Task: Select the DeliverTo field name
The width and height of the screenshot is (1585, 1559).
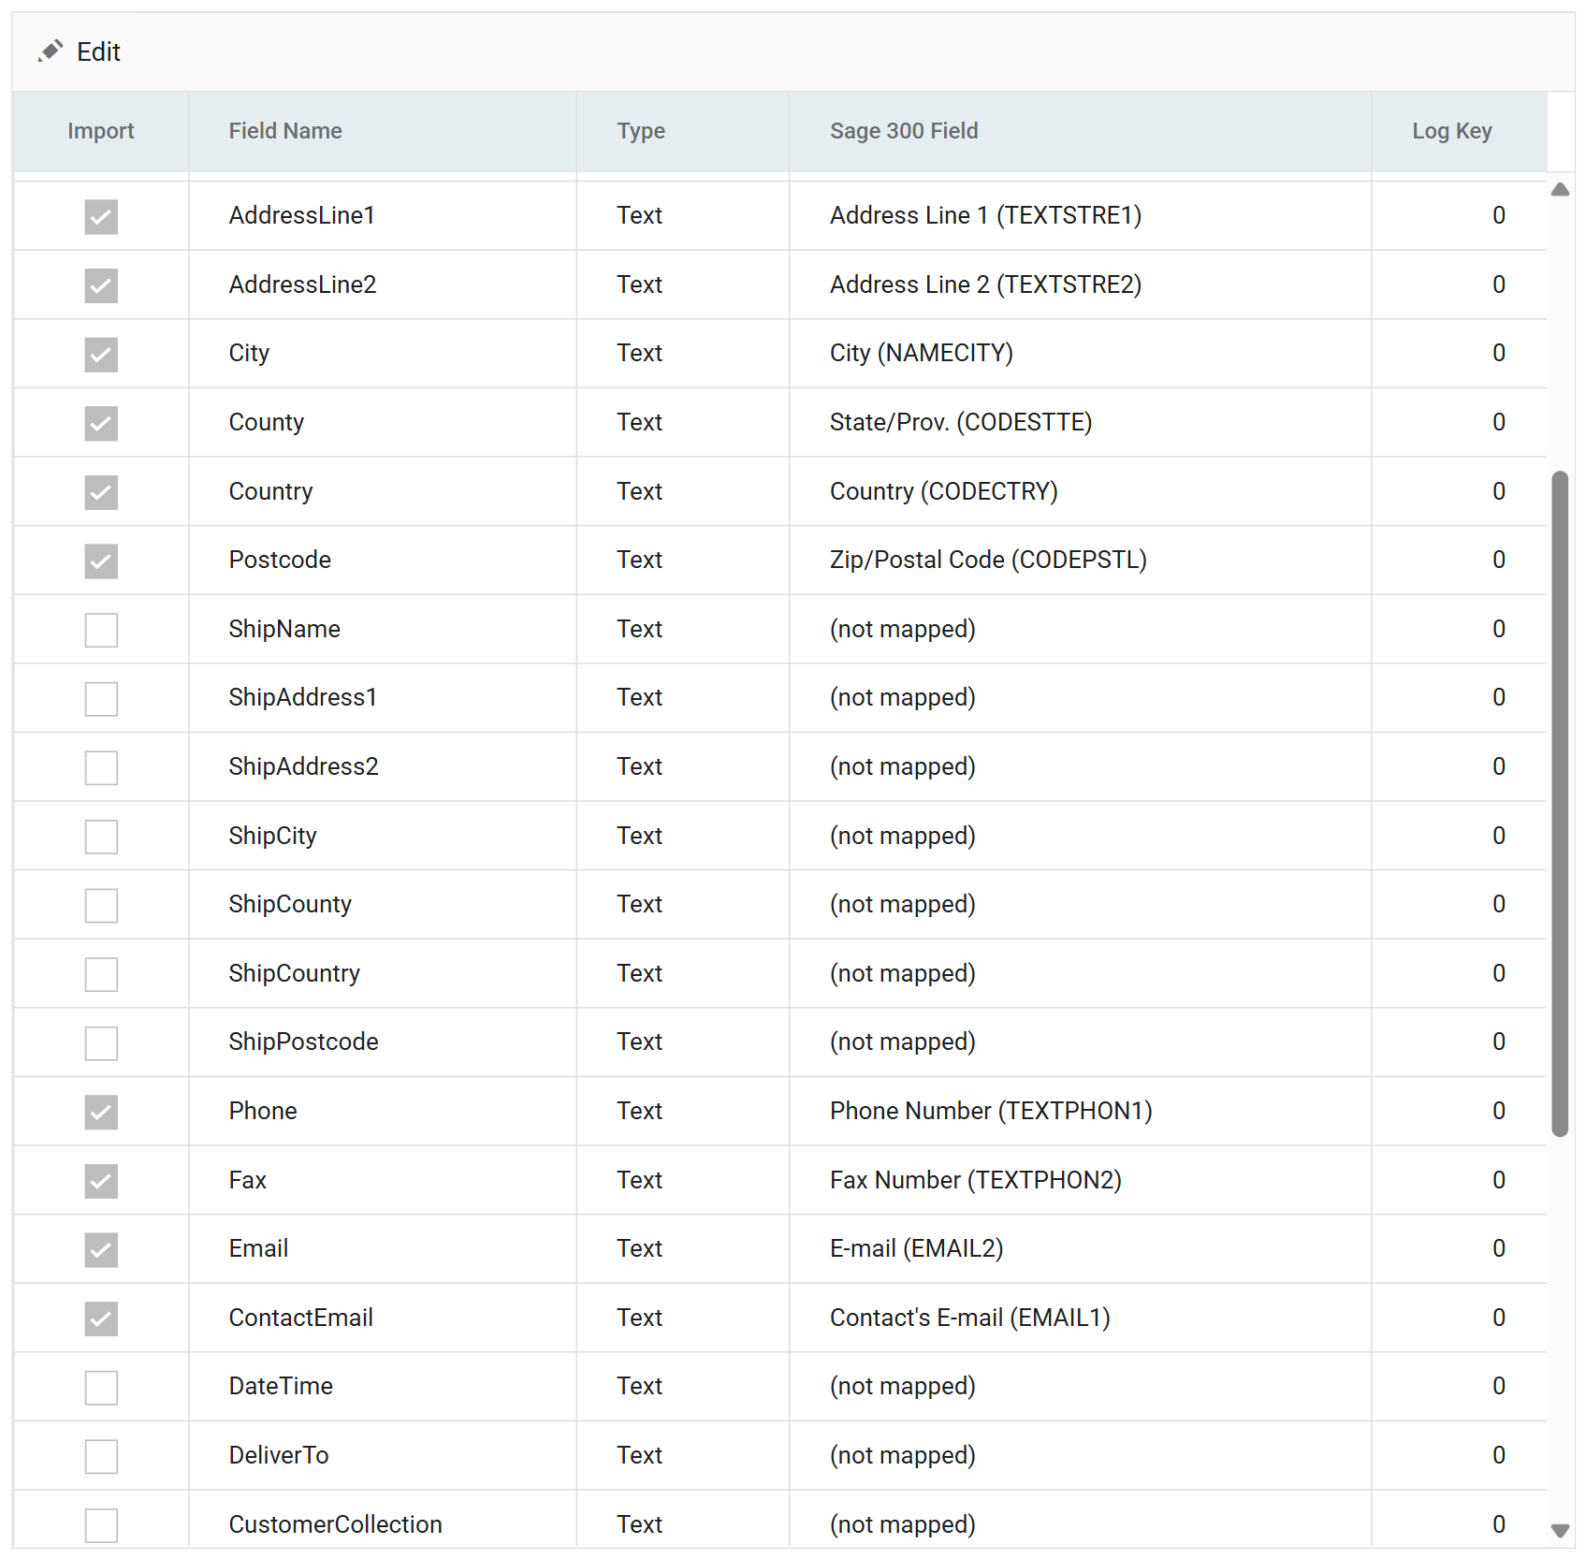Action: coord(279,1455)
